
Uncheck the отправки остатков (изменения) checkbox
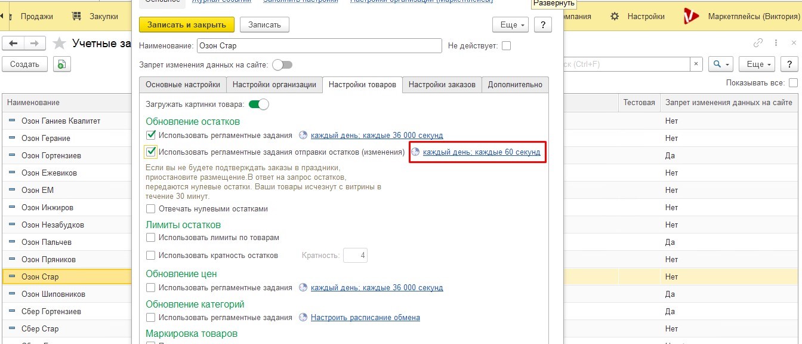point(151,152)
